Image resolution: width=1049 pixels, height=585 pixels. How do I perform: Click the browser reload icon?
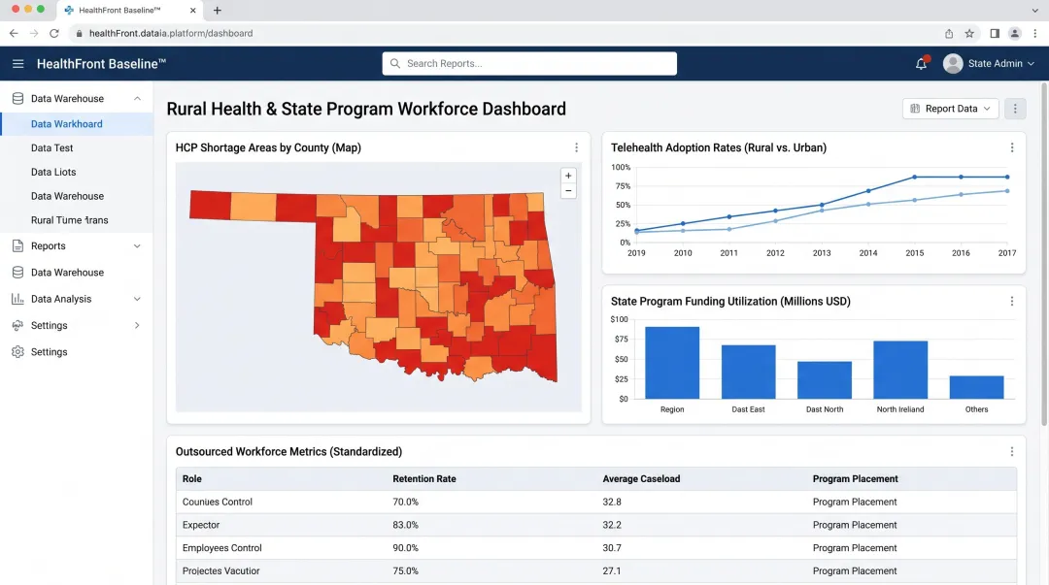[54, 32]
